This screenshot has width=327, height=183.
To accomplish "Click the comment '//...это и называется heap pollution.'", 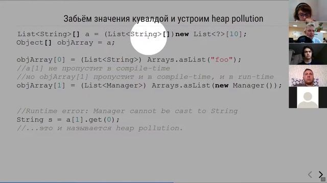I will click(100, 128).
